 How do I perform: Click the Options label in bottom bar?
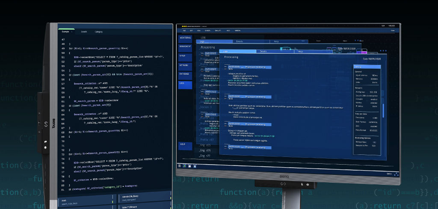[x=389, y=174]
